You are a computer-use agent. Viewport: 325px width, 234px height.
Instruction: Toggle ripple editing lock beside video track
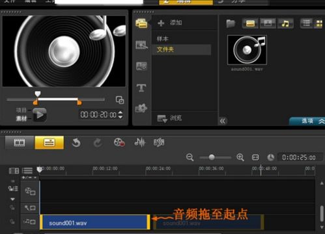[13, 188]
